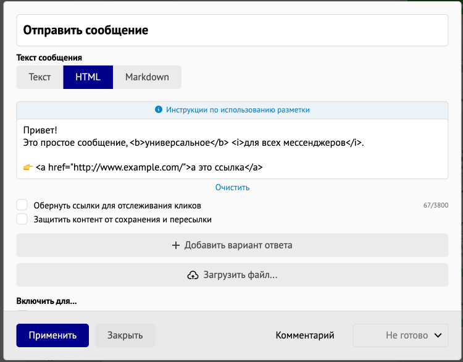Click the chevron arrow next to Не готово
The width and height of the screenshot is (463, 362).
[438, 335]
